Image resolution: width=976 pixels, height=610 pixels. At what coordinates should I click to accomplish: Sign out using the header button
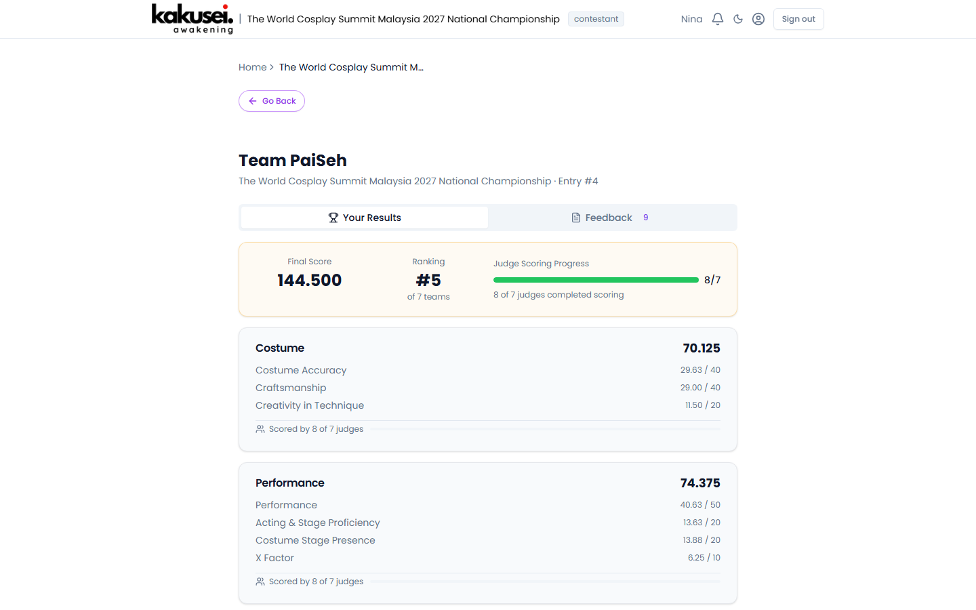[x=798, y=19]
